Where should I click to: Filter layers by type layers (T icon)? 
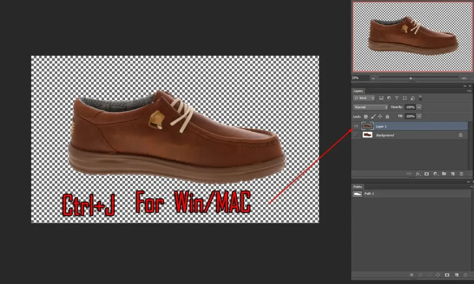coord(397,98)
